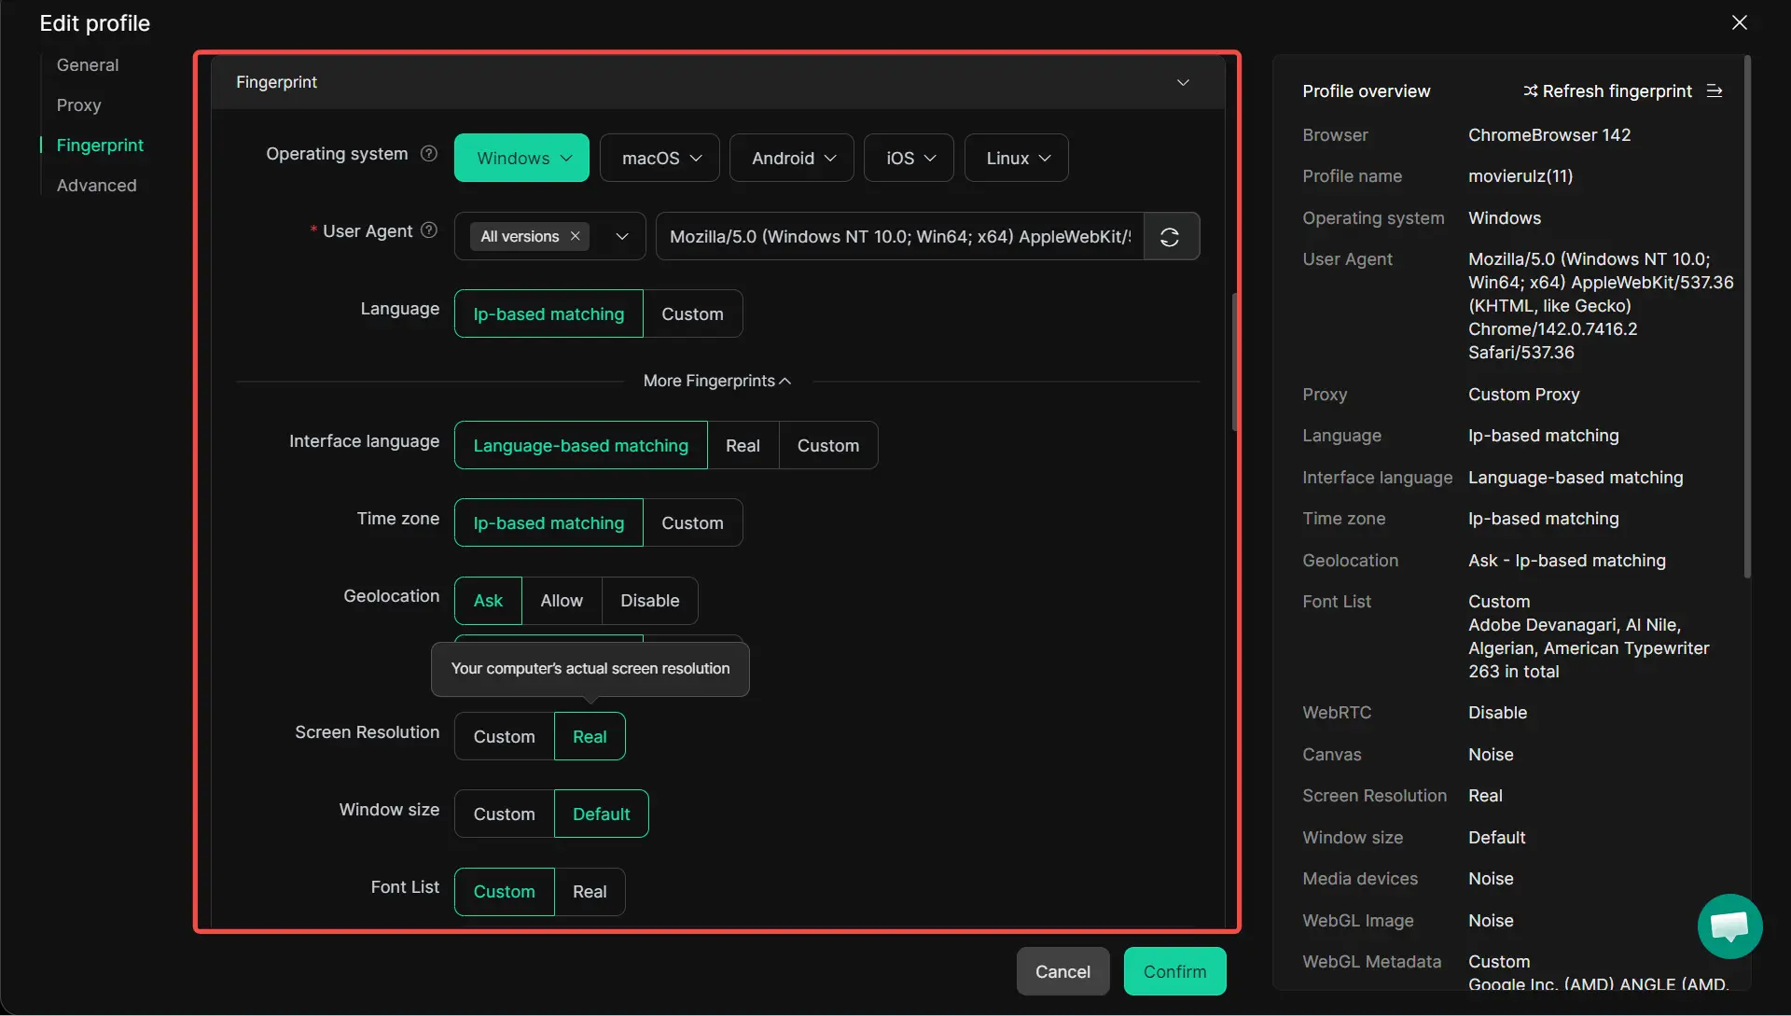Open the macOS version dropdown
1791x1016 pixels.
click(x=659, y=159)
